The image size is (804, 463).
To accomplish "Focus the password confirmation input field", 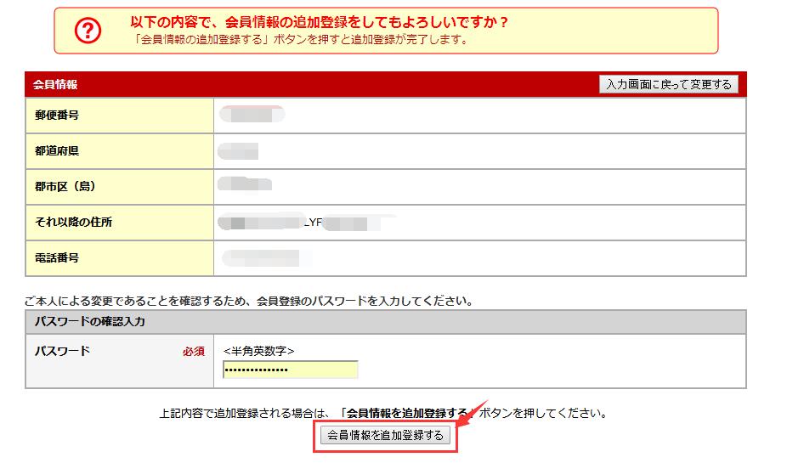I will tap(290, 370).
